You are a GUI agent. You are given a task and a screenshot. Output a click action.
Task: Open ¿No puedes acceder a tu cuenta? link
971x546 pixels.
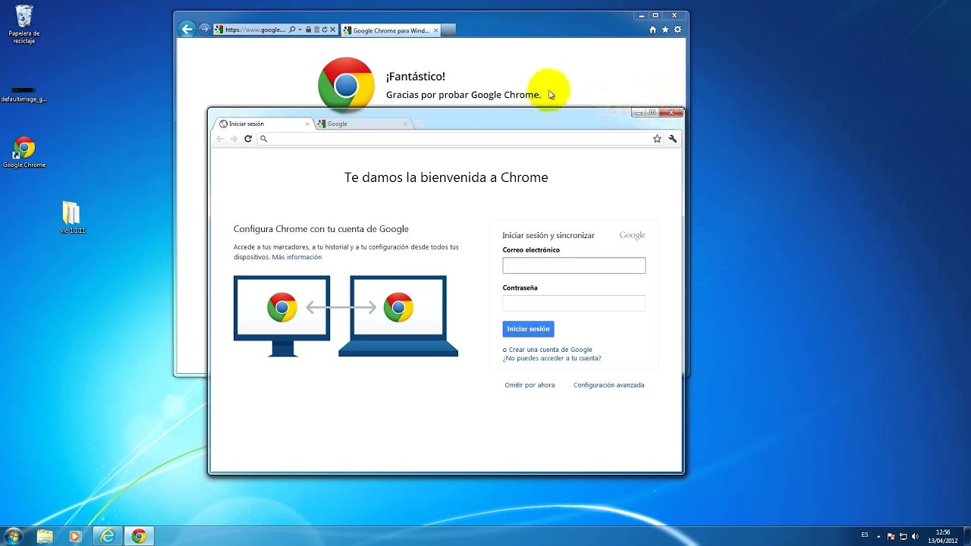coord(551,358)
